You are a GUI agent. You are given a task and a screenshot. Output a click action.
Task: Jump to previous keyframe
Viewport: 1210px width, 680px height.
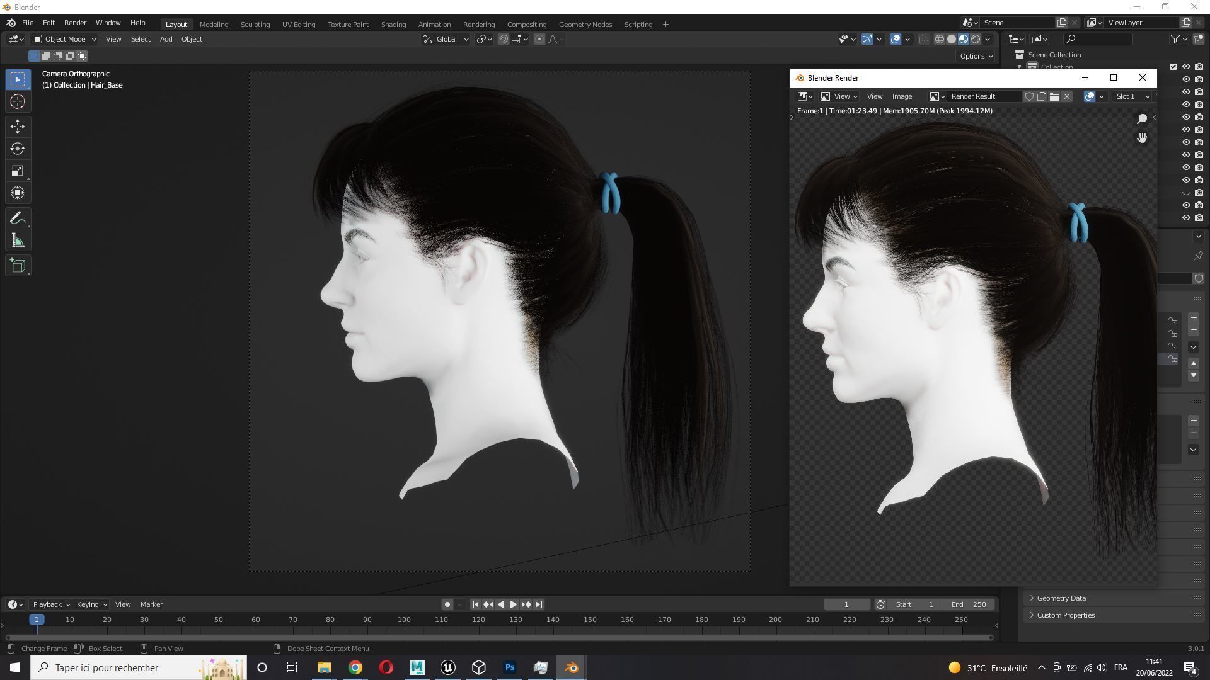488,604
